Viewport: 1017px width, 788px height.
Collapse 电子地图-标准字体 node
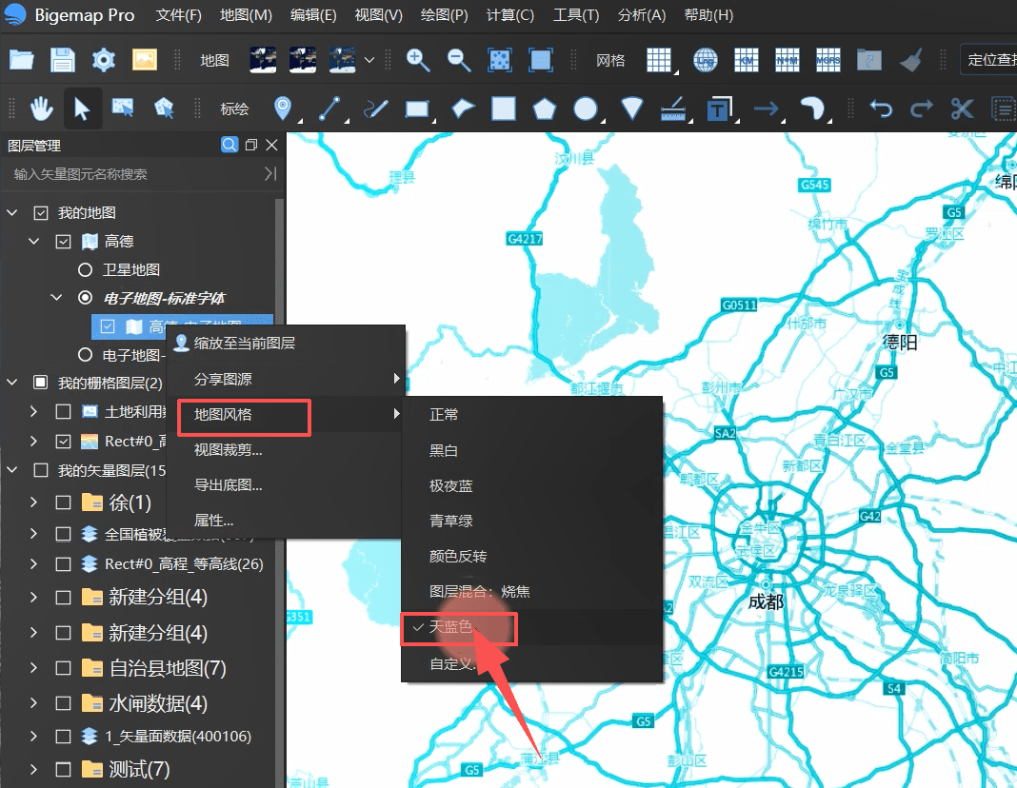coord(56,298)
